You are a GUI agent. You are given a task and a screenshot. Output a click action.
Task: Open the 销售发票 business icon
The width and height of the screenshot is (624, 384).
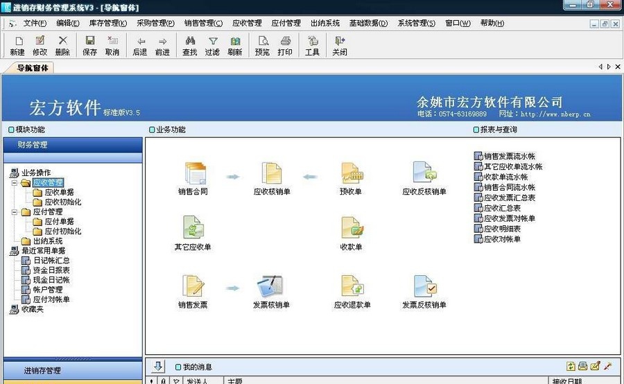(193, 286)
